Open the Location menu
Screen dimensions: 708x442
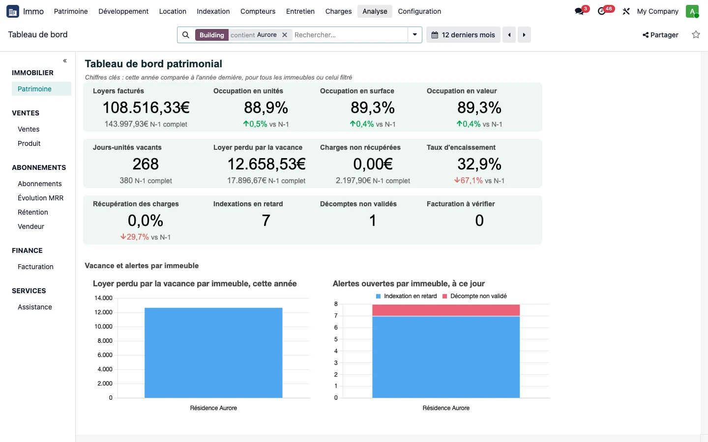coord(173,11)
